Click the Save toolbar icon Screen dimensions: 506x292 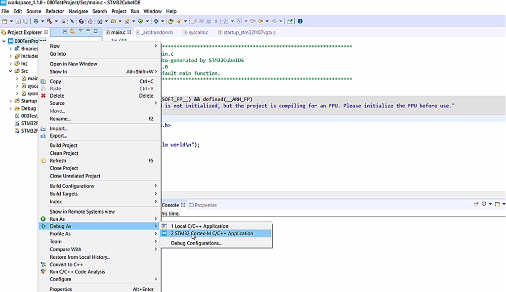click(18, 21)
